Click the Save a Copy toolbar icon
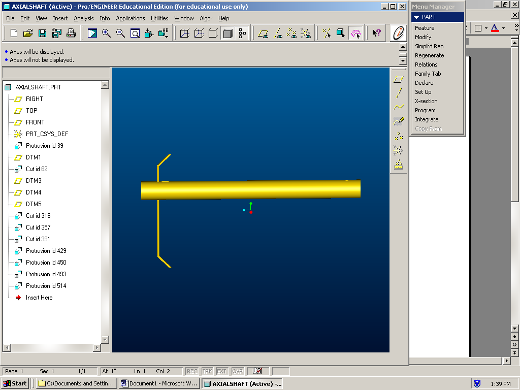Image resolution: width=520 pixels, height=390 pixels. click(57, 33)
